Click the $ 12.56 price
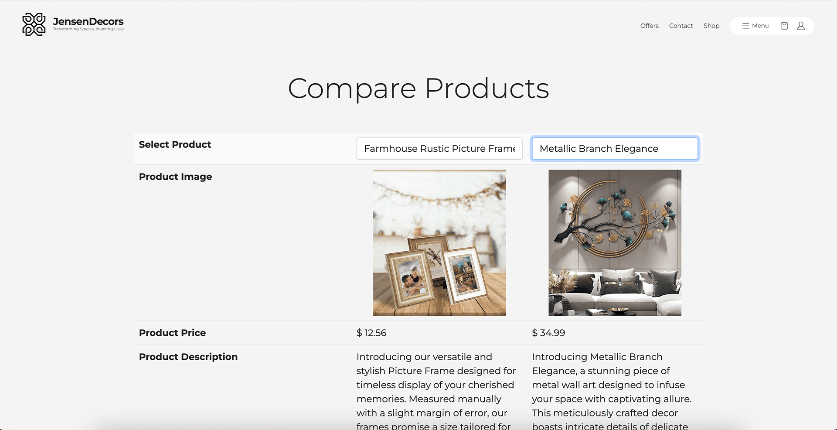The width and height of the screenshot is (837, 430). 371,333
